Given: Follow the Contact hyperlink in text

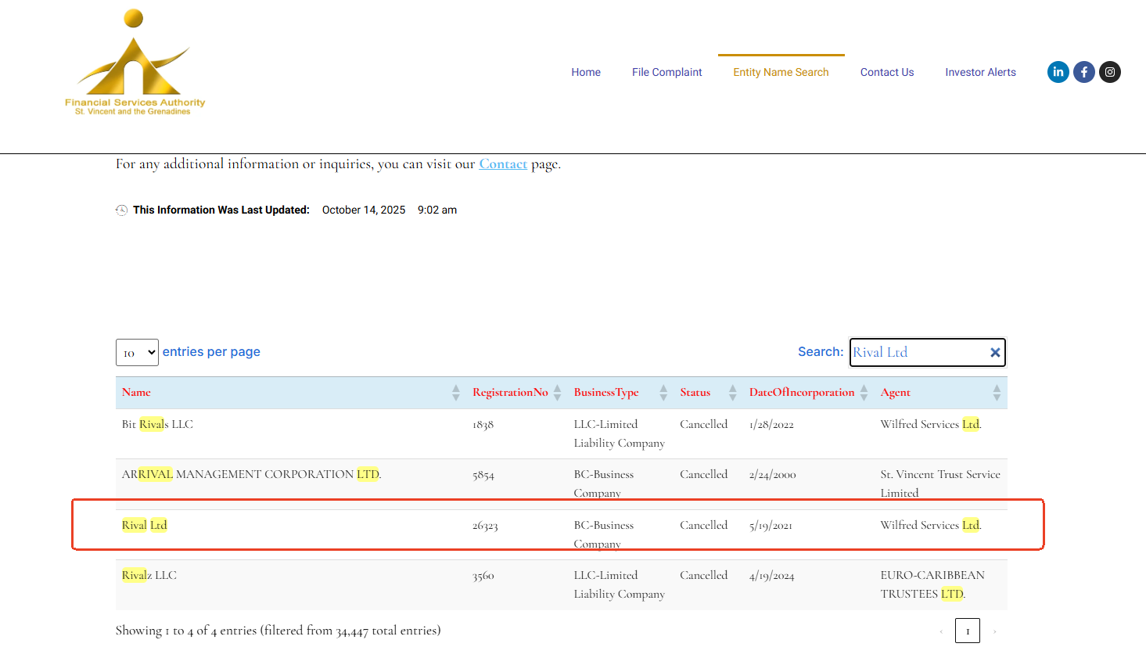Looking at the screenshot, I should pos(503,164).
